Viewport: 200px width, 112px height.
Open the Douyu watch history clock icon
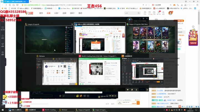tap(145, 13)
